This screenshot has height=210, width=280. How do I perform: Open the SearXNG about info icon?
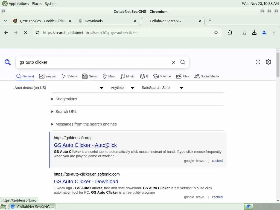[x=258, y=62]
